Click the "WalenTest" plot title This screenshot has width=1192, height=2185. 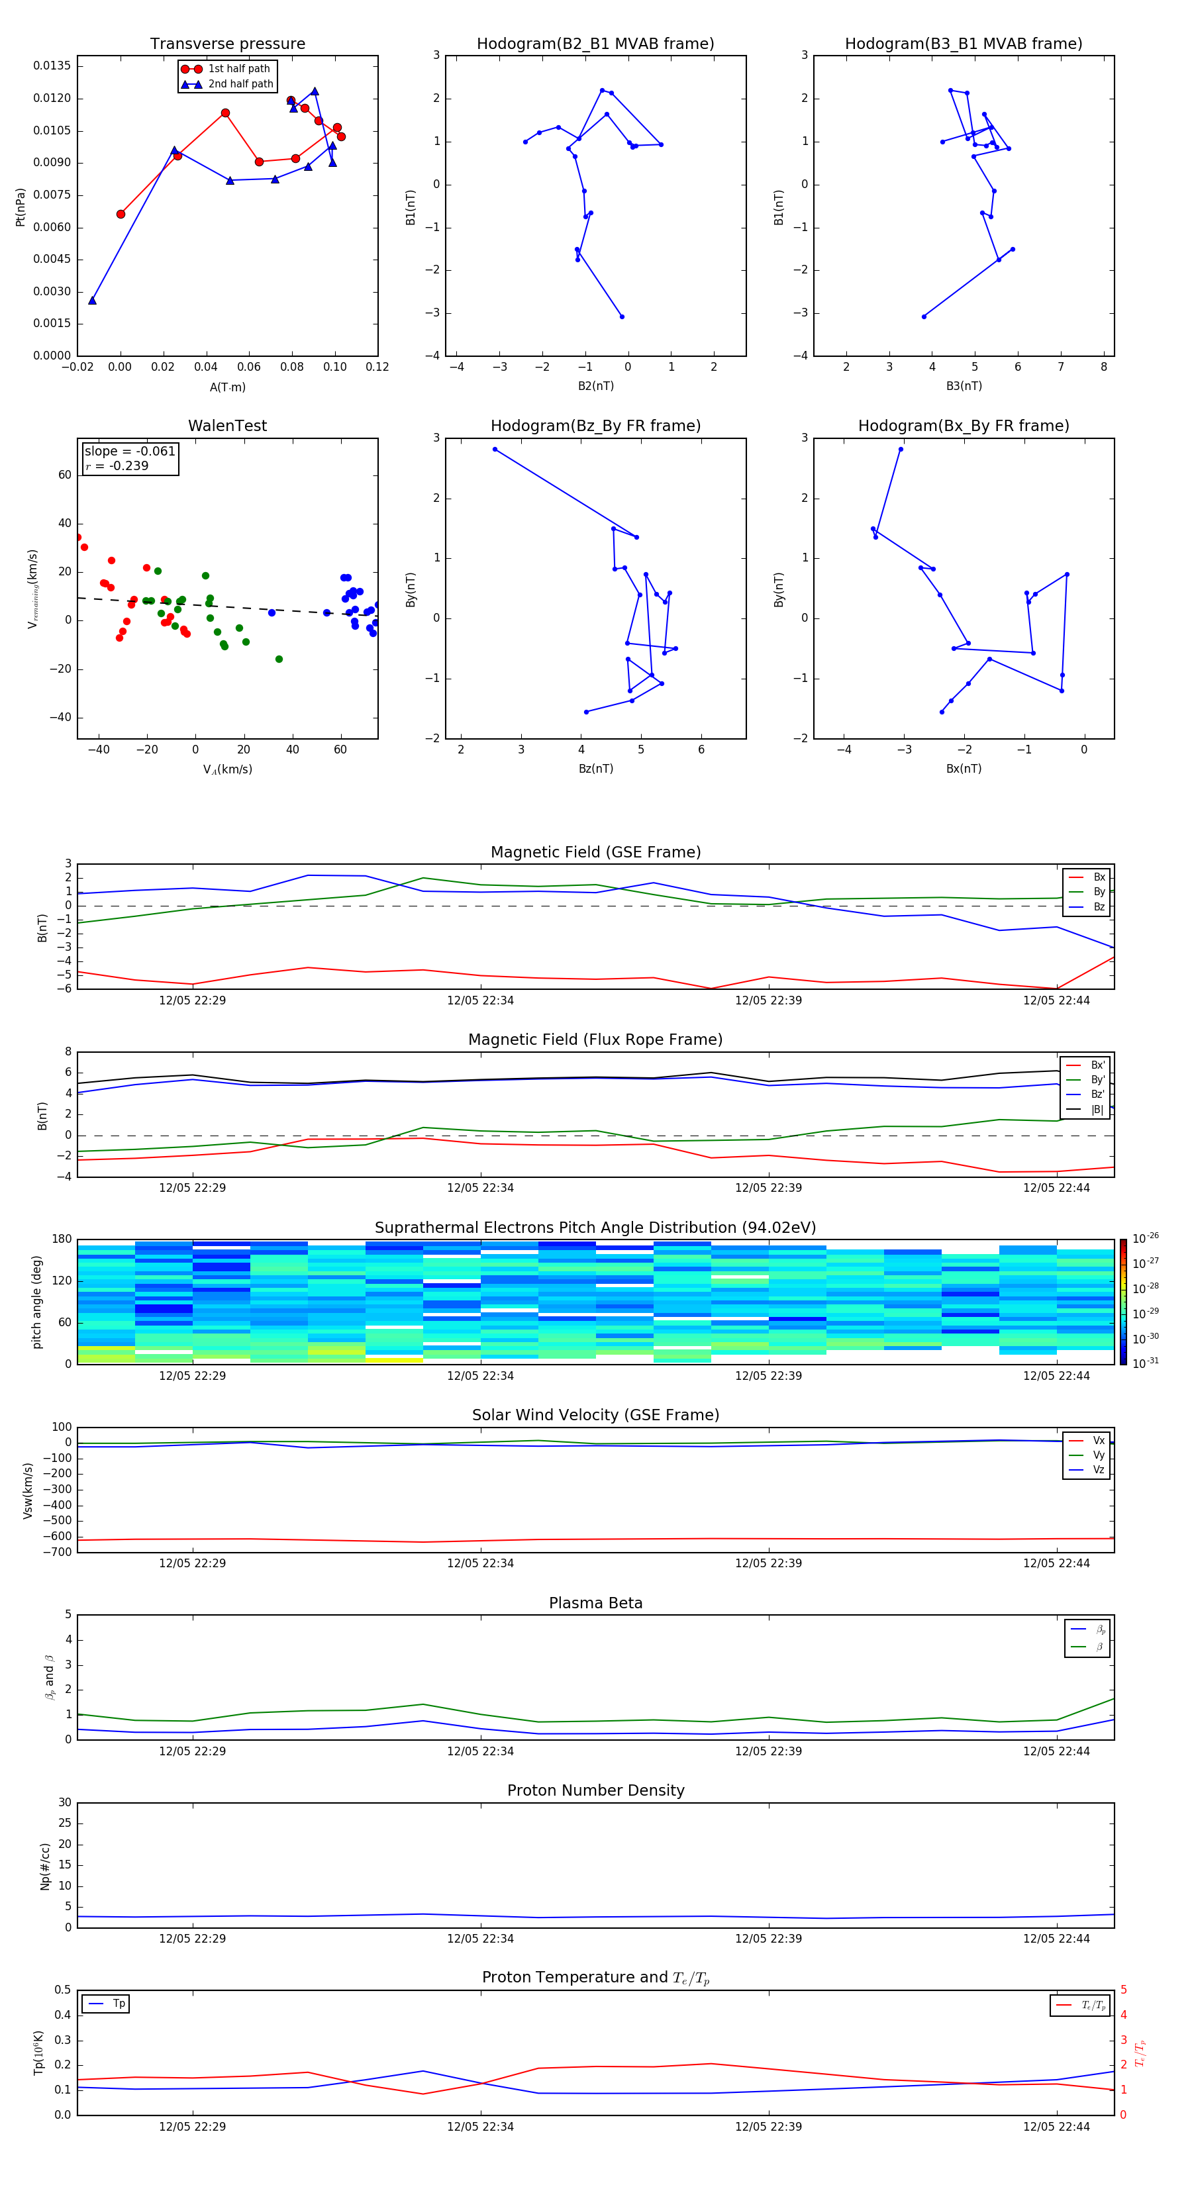click(227, 426)
